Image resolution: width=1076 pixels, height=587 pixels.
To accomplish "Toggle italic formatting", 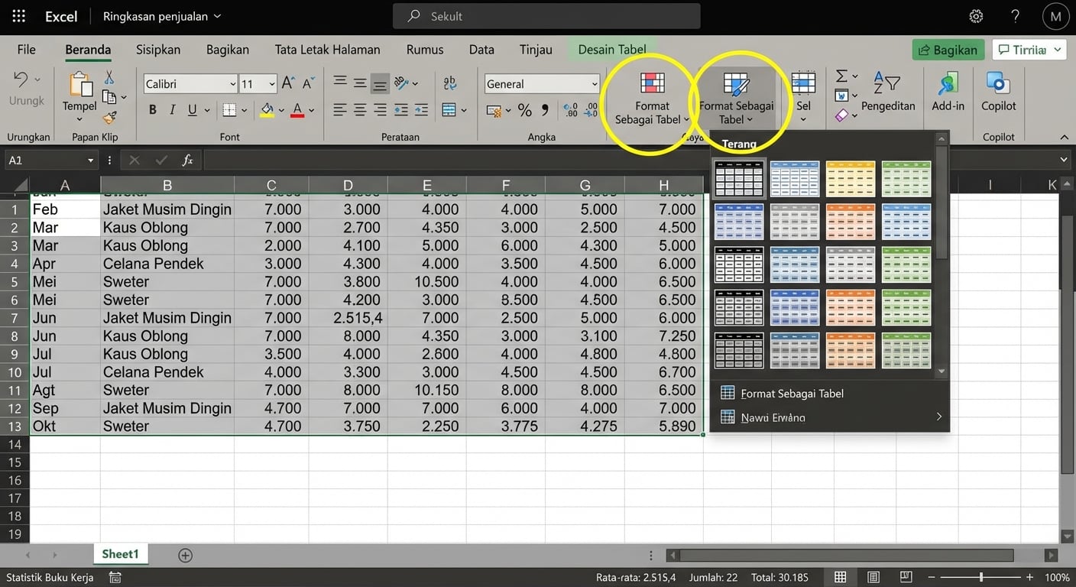I will click(173, 110).
